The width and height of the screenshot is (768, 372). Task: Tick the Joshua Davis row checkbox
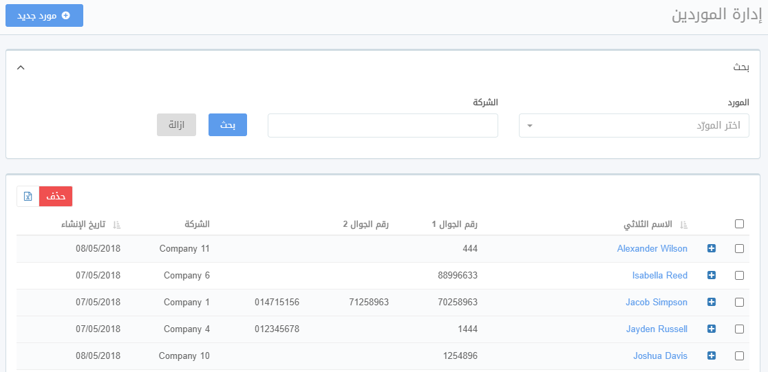click(739, 356)
